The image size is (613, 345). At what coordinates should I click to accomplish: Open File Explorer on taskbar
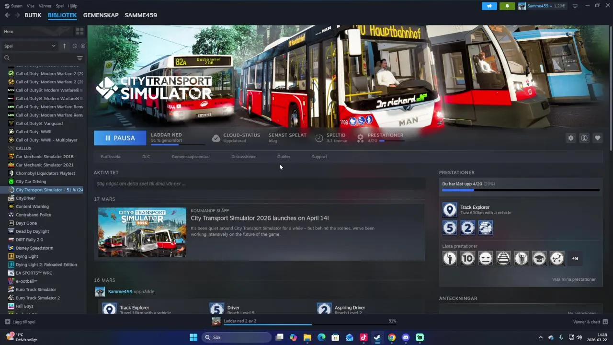click(x=307, y=337)
